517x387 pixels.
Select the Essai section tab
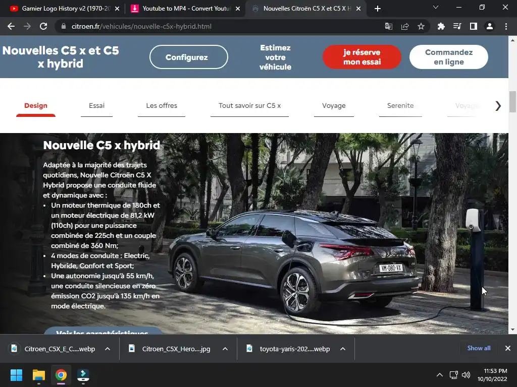pyautogui.click(x=96, y=106)
